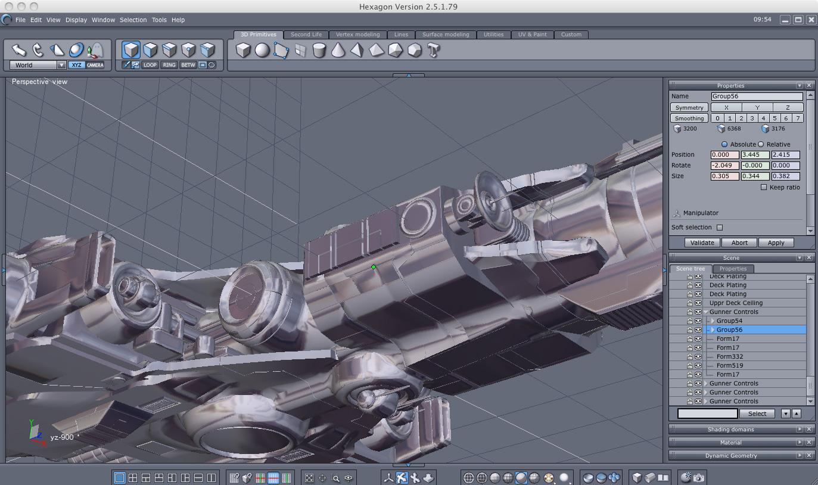Viewport: 818px width, 485px height.
Task: Click the Name field containing Group56
Action: [757, 96]
